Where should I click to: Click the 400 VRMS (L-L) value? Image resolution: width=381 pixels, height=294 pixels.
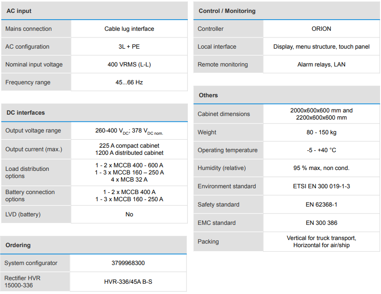click(x=129, y=64)
